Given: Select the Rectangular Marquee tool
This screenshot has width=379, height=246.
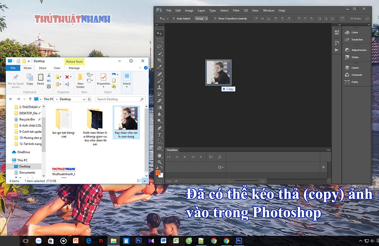Looking at the screenshot, I should point(160,40).
